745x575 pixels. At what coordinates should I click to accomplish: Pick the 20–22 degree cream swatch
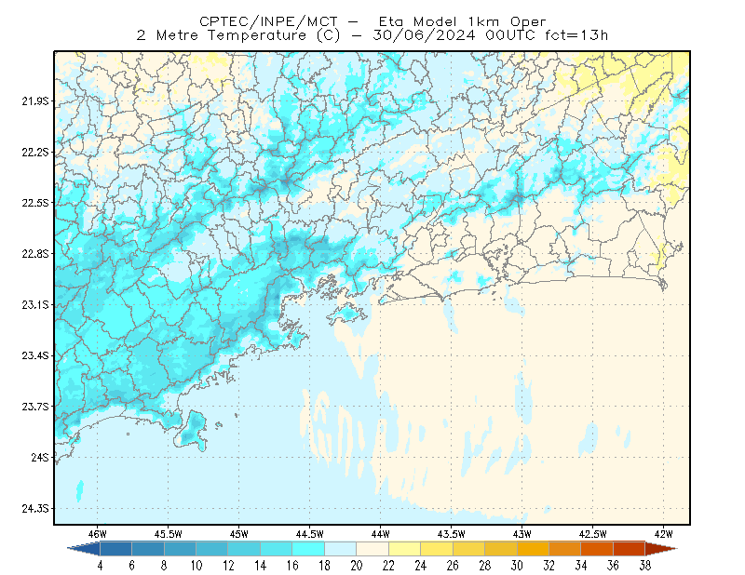(372, 549)
